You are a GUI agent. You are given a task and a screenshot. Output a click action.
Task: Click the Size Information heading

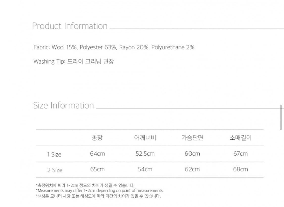click(x=63, y=105)
